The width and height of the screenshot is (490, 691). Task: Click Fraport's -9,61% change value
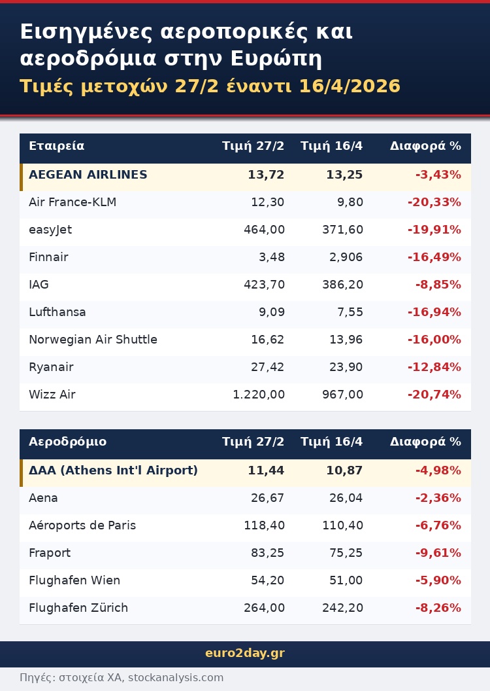pyautogui.click(x=438, y=553)
